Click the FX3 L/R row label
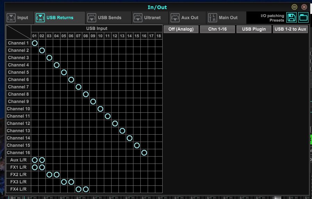 [18, 182]
